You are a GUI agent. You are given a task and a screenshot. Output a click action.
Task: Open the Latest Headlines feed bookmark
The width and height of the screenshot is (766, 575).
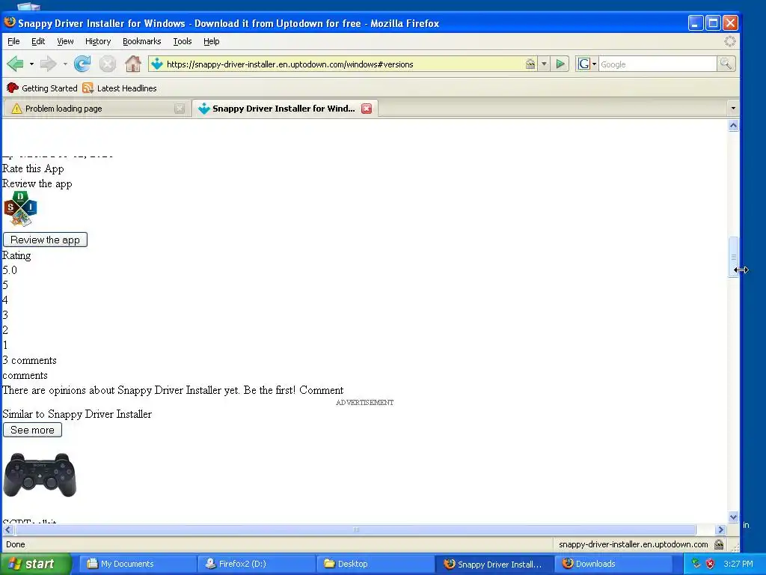[120, 88]
